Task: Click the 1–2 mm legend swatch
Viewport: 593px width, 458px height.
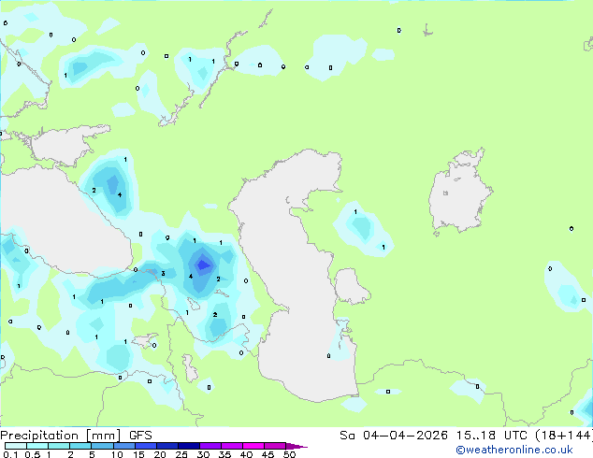Action: coord(59,446)
